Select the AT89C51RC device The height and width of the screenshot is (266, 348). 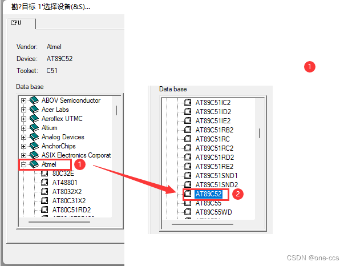[x=213, y=139]
